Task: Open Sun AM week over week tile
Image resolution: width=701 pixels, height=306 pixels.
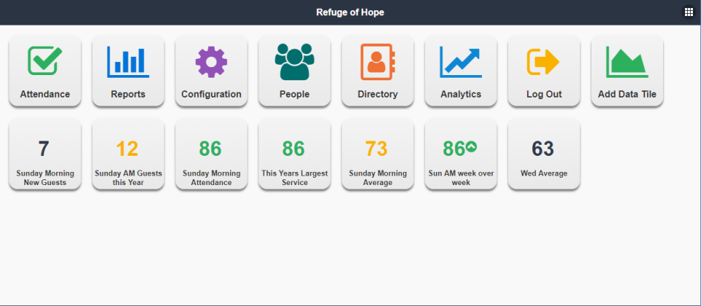Action: (461, 154)
